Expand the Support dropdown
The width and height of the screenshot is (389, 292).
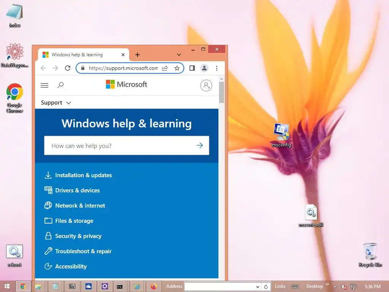(x=56, y=103)
